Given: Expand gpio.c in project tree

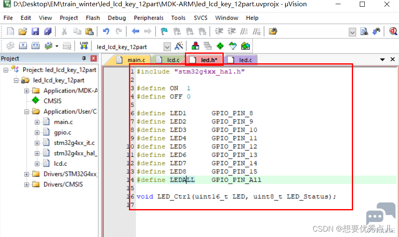Looking at the screenshot, I should 37,132.
